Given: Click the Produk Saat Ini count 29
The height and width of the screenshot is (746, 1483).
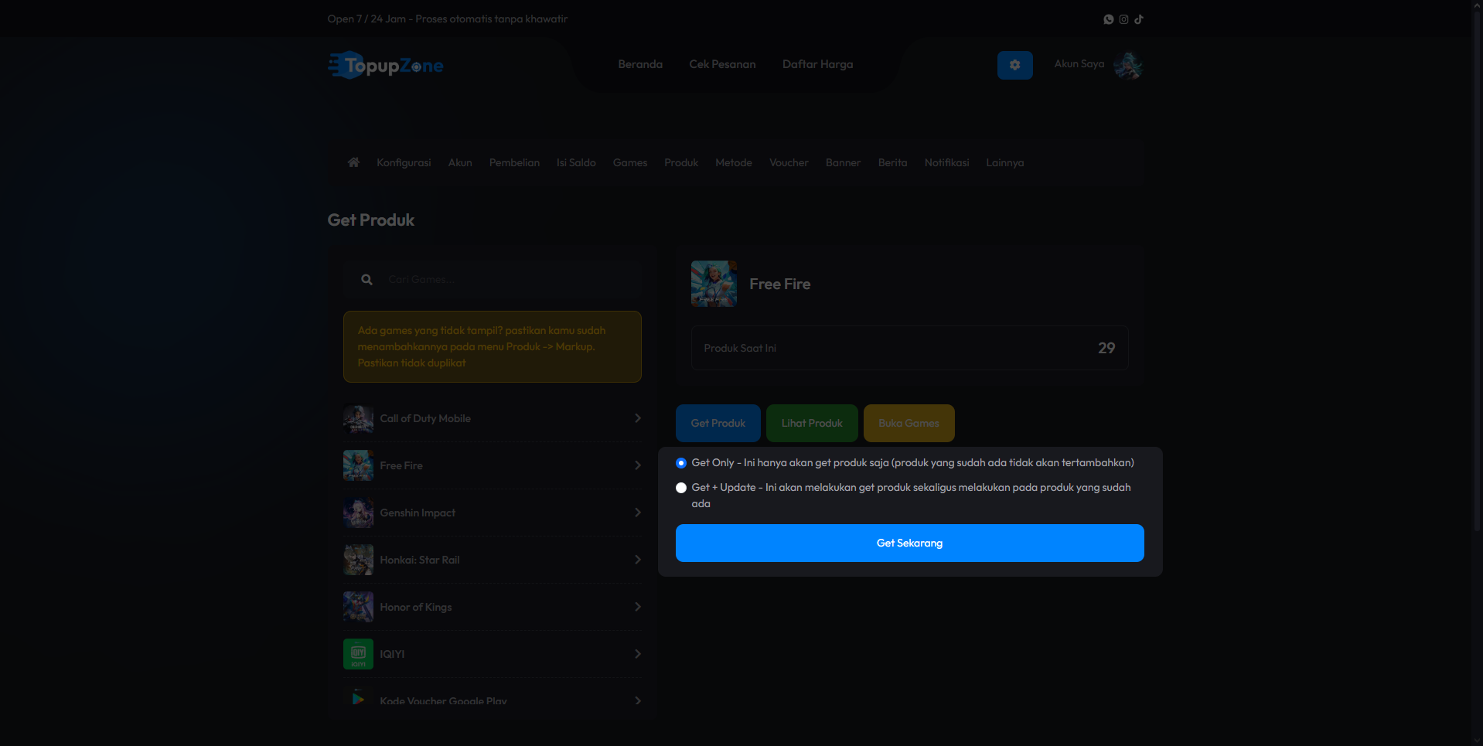Looking at the screenshot, I should 1106,348.
